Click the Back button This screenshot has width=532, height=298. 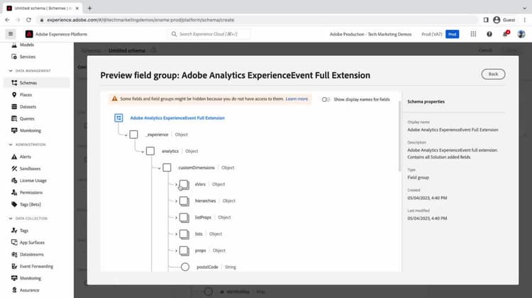[x=493, y=74]
